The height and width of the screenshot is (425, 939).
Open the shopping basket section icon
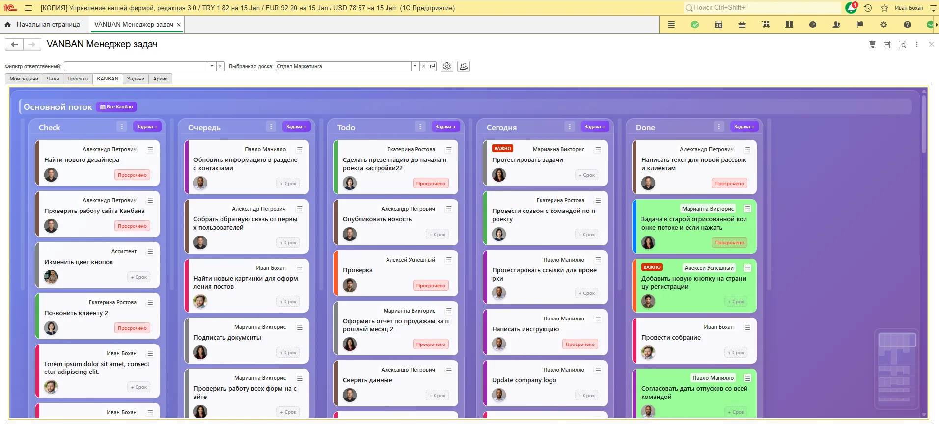[742, 25]
